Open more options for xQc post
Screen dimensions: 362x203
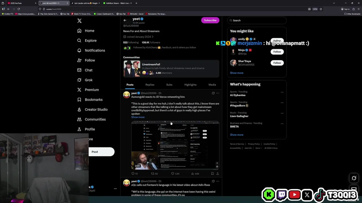tap(217, 181)
